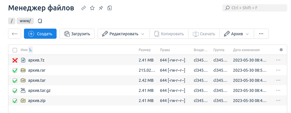The height and width of the screenshot is (113, 291).
Task: Sort by the Владелец column header
Action: point(200,50)
